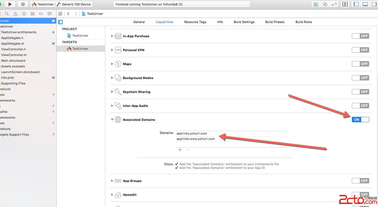Select the applinks:www.yohunl.com domain entry
Image resolution: width=378 pixels, height=207 pixels.
pos(232,139)
